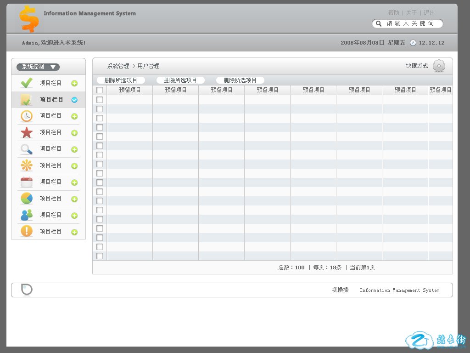This screenshot has width=470, height=353.
Task: Check the last data row checkbox
Action: (100, 256)
